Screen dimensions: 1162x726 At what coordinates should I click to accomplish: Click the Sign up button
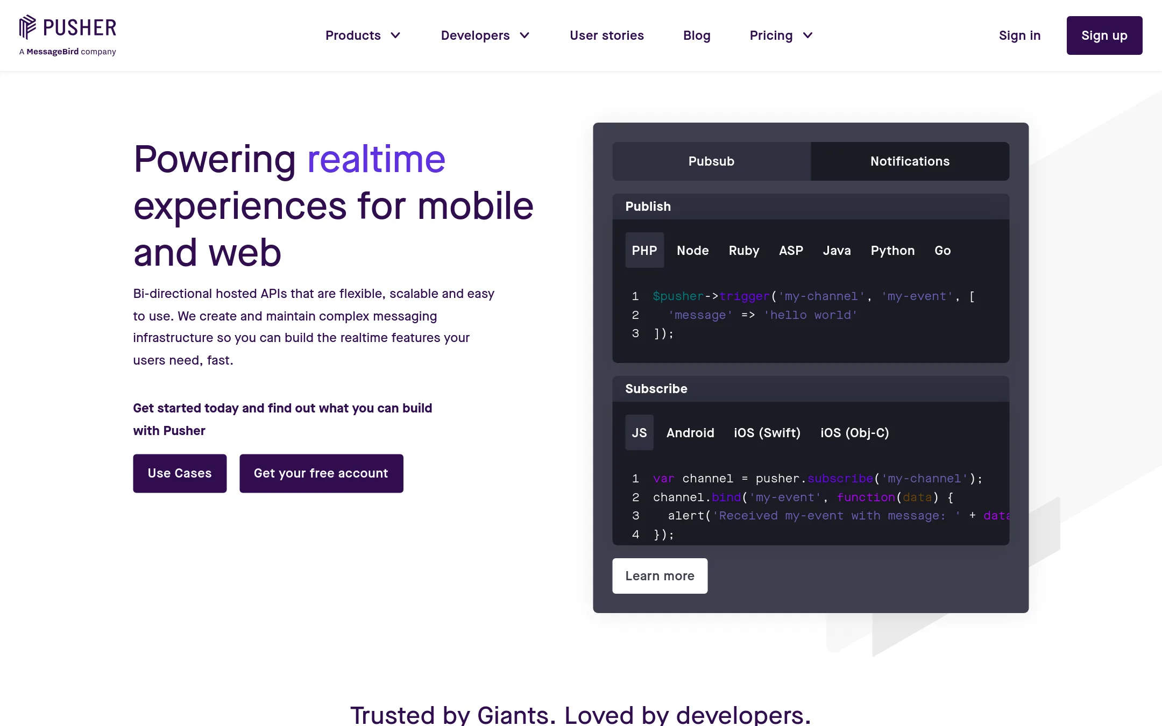pos(1104,35)
